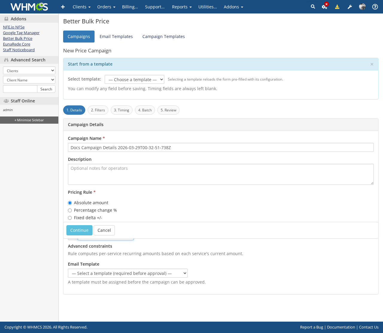
Task: Select the Absolute amount pricing rule
Action: [70, 203]
